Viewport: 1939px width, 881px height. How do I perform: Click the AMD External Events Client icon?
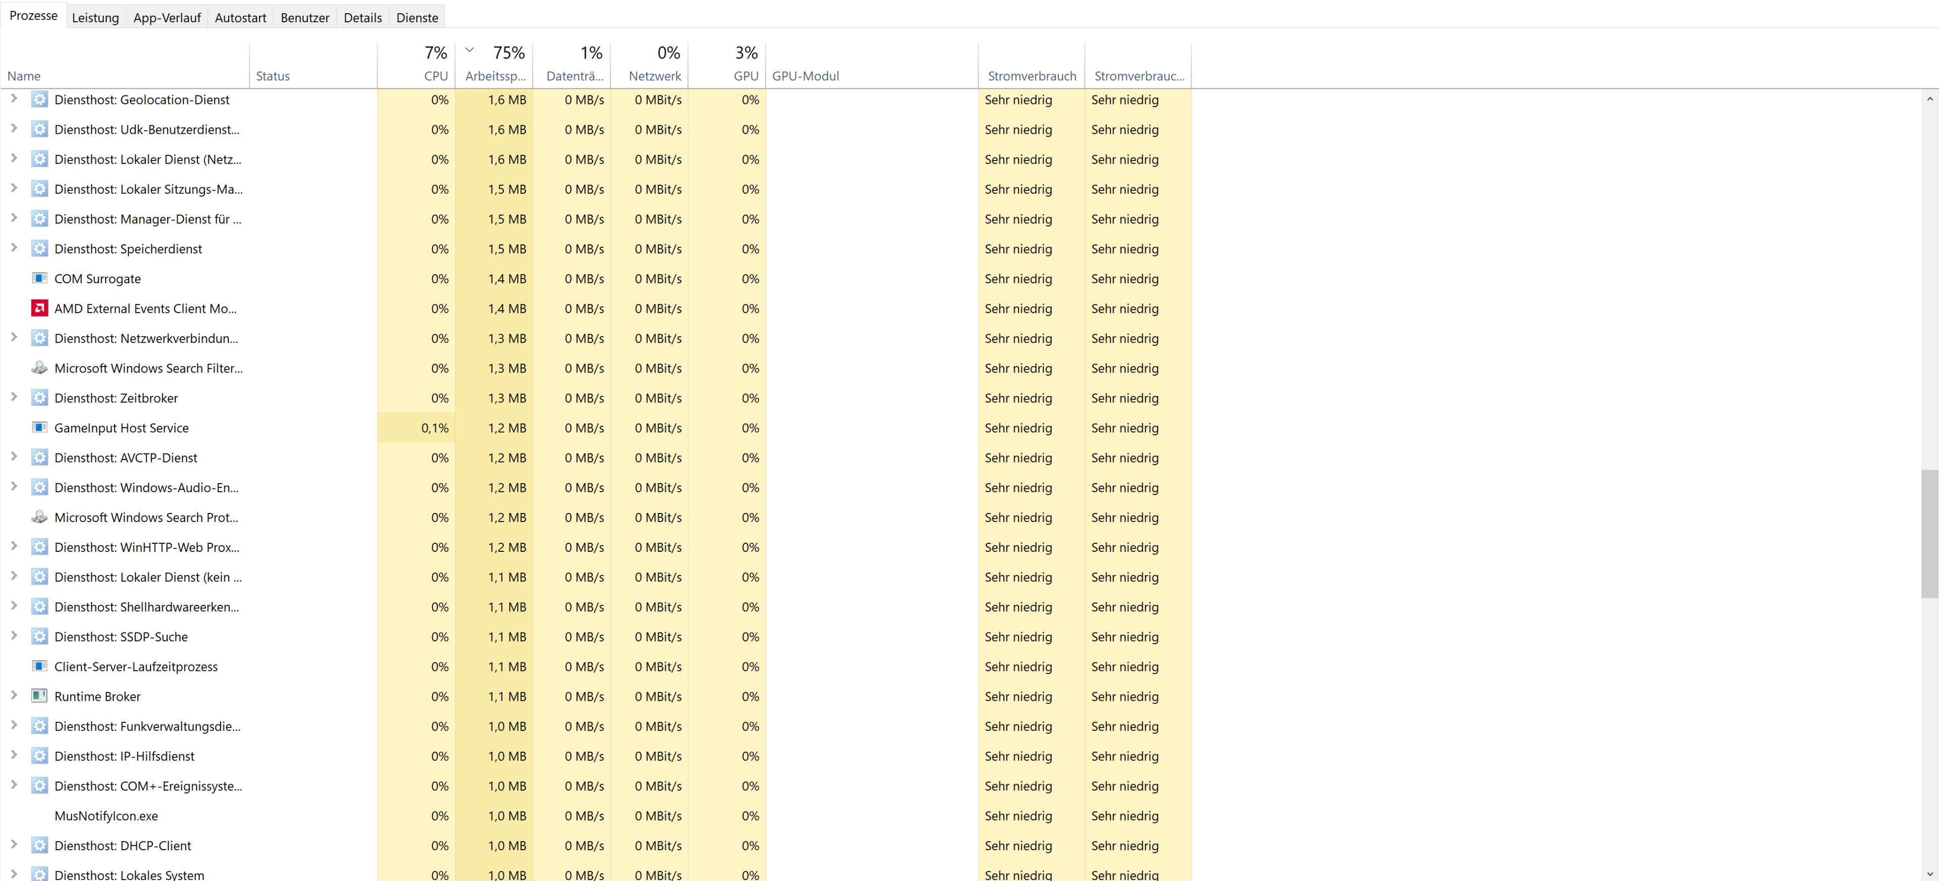coord(39,308)
